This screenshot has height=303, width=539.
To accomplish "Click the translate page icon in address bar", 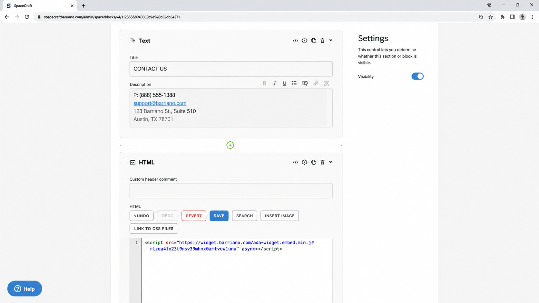I will [x=481, y=17].
